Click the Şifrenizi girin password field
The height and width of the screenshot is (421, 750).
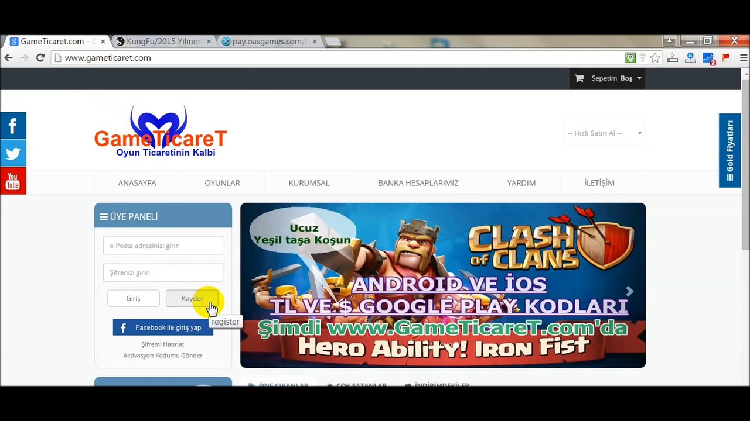(x=163, y=272)
